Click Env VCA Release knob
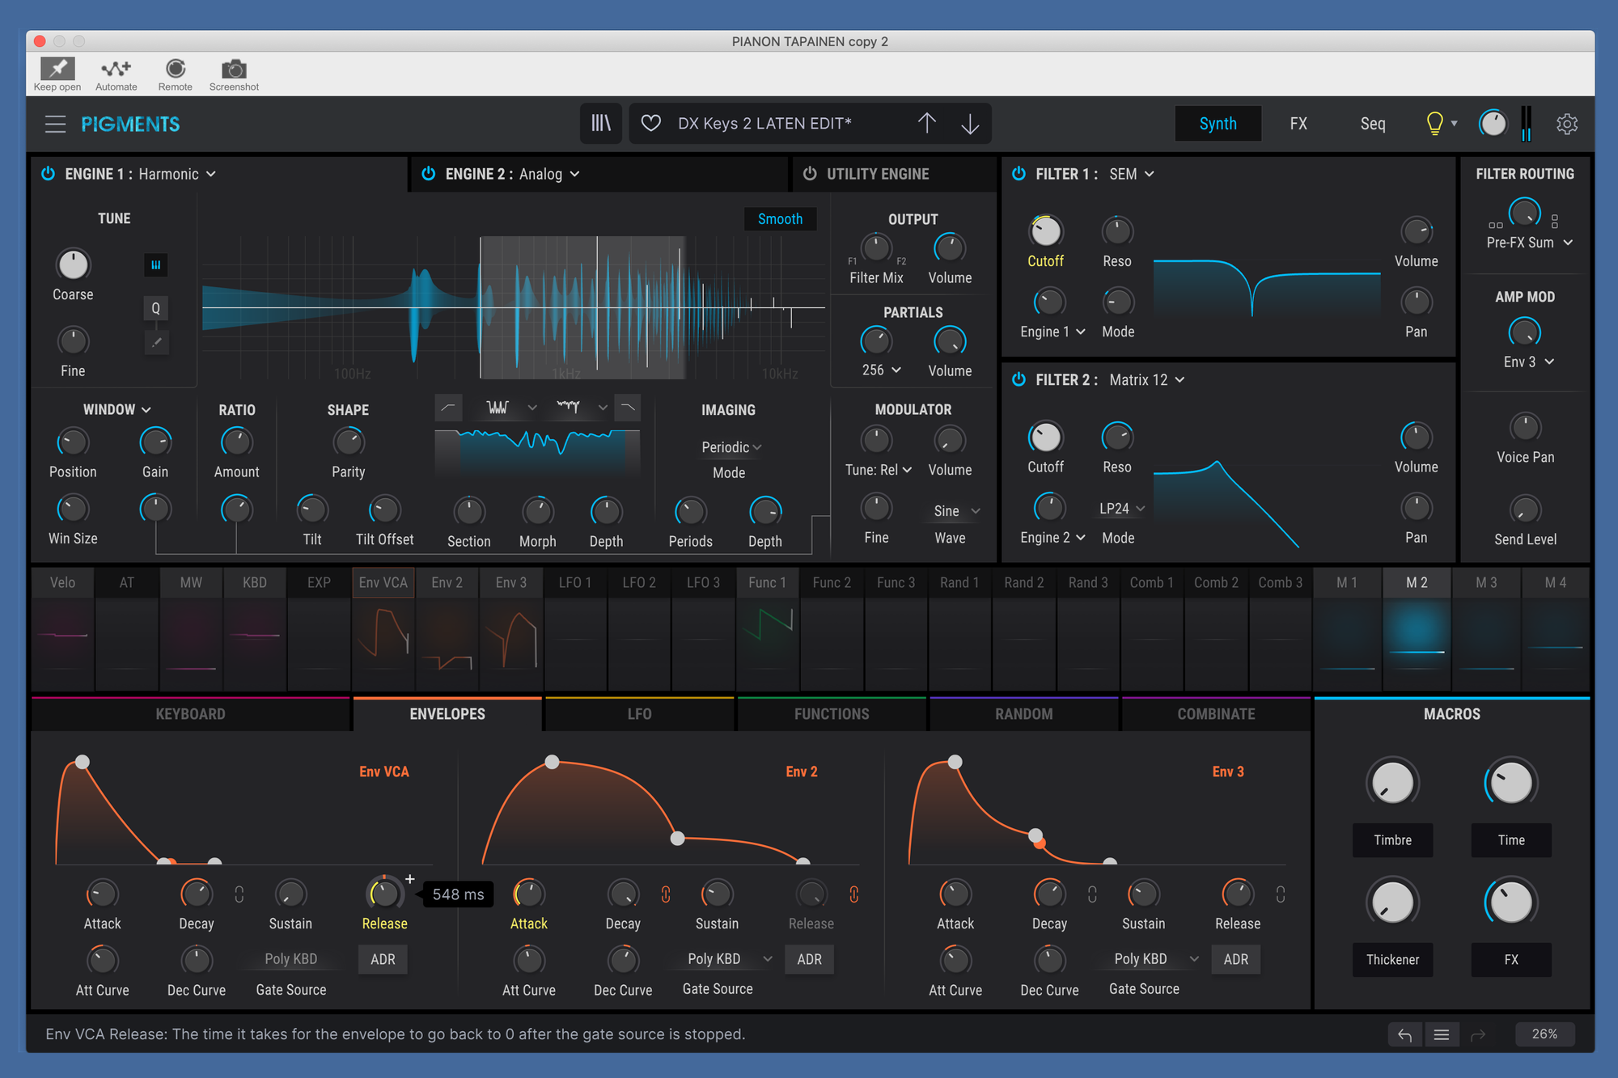The image size is (1618, 1078). [x=384, y=894]
